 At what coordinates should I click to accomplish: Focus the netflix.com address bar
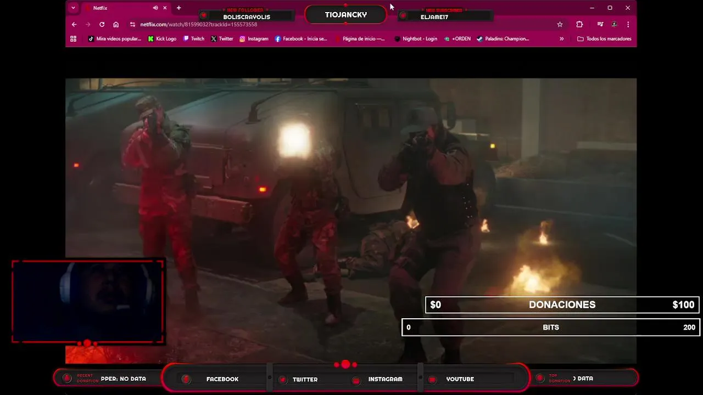coord(346,24)
